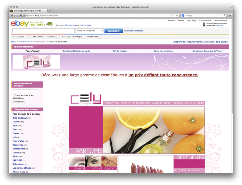Go back using the browser back arrow
The width and height of the screenshot is (242, 185).
click(12, 15)
